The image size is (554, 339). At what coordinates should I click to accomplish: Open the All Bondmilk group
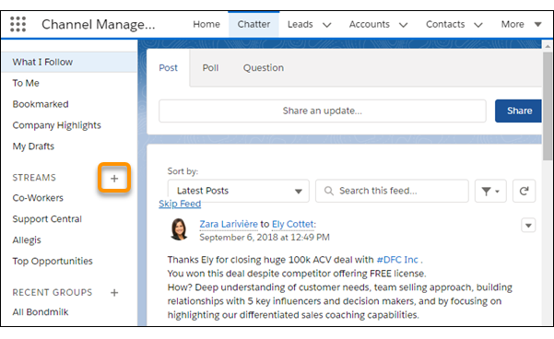point(41,312)
